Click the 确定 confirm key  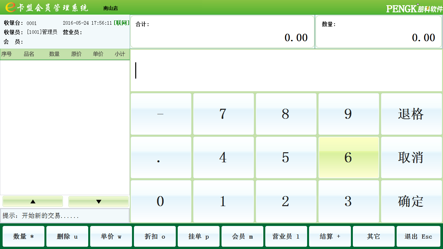(x=411, y=201)
